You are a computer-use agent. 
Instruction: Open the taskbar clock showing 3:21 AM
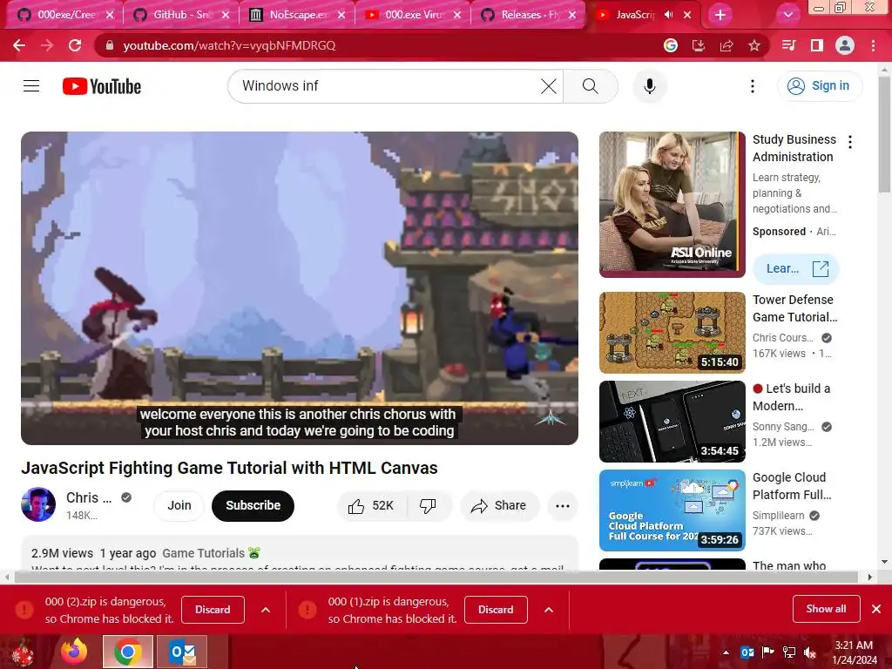click(x=854, y=652)
